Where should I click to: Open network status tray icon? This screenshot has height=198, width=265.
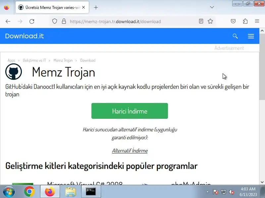(x=224, y=192)
